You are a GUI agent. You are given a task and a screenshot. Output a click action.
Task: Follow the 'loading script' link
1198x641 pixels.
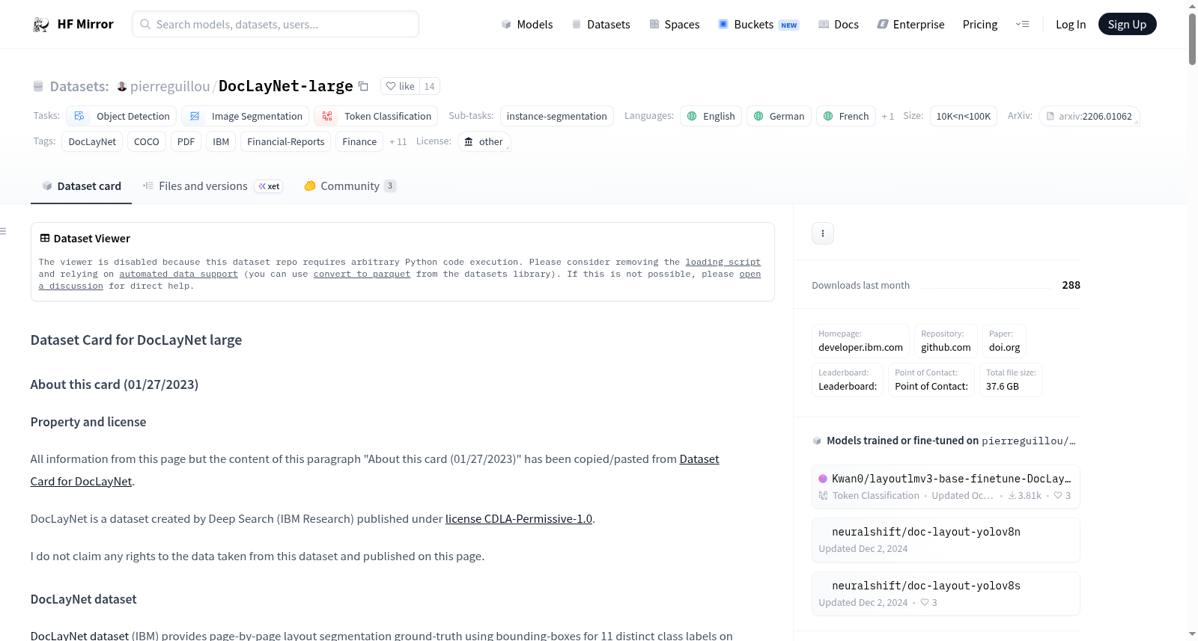(723, 263)
